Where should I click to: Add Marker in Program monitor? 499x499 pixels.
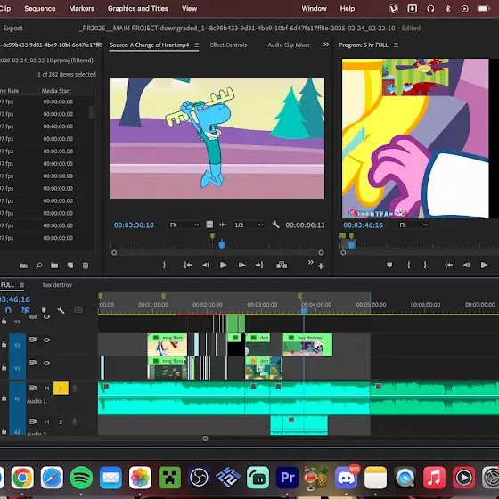click(389, 266)
